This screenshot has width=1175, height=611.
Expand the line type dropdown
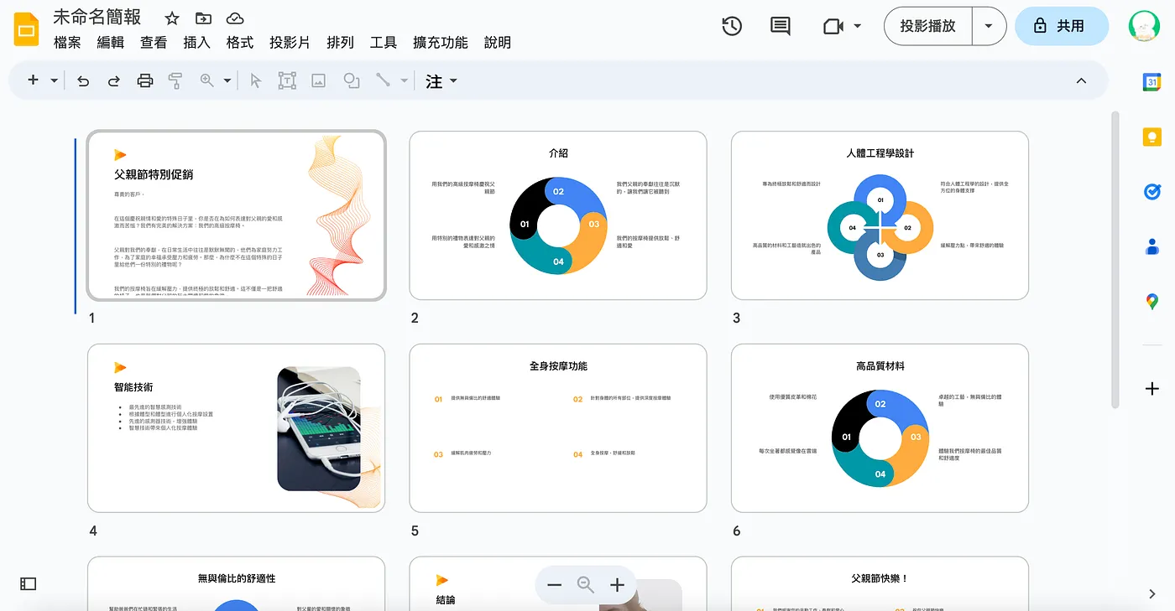point(404,80)
